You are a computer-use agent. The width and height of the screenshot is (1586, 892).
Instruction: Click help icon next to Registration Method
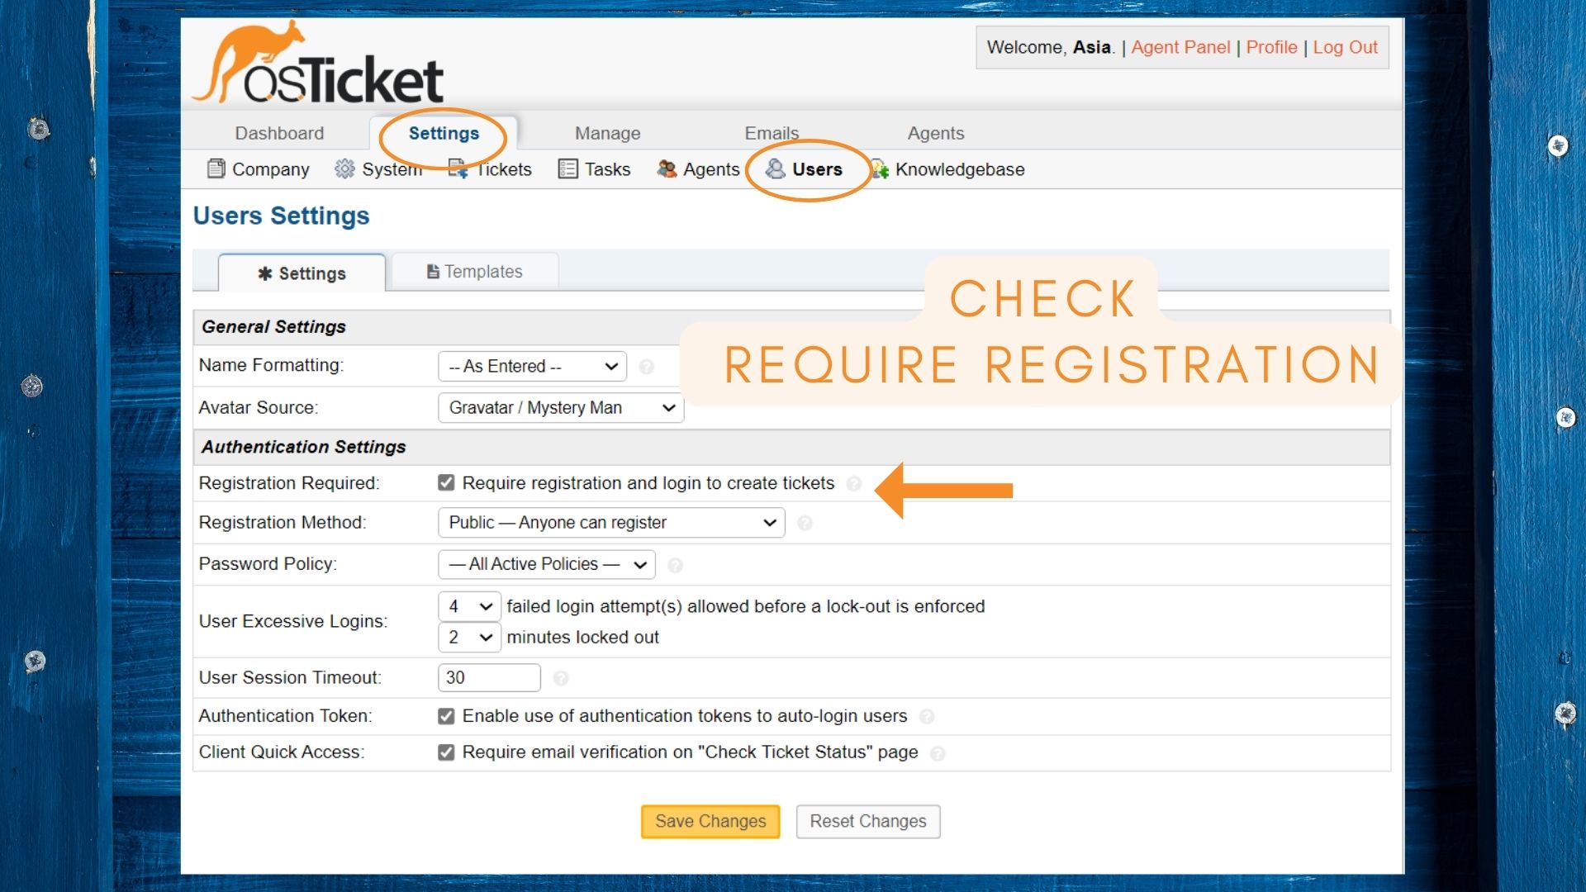(805, 523)
